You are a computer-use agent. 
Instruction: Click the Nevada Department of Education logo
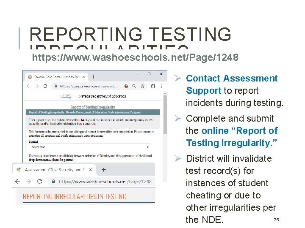pyautogui.click(x=66, y=96)
